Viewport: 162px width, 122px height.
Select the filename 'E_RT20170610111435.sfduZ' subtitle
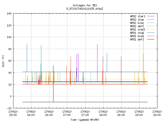(x=85, y=9)
